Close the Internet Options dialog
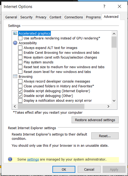Image resolution: width=128 pixels, height=176 pixels. coord(119,6)
